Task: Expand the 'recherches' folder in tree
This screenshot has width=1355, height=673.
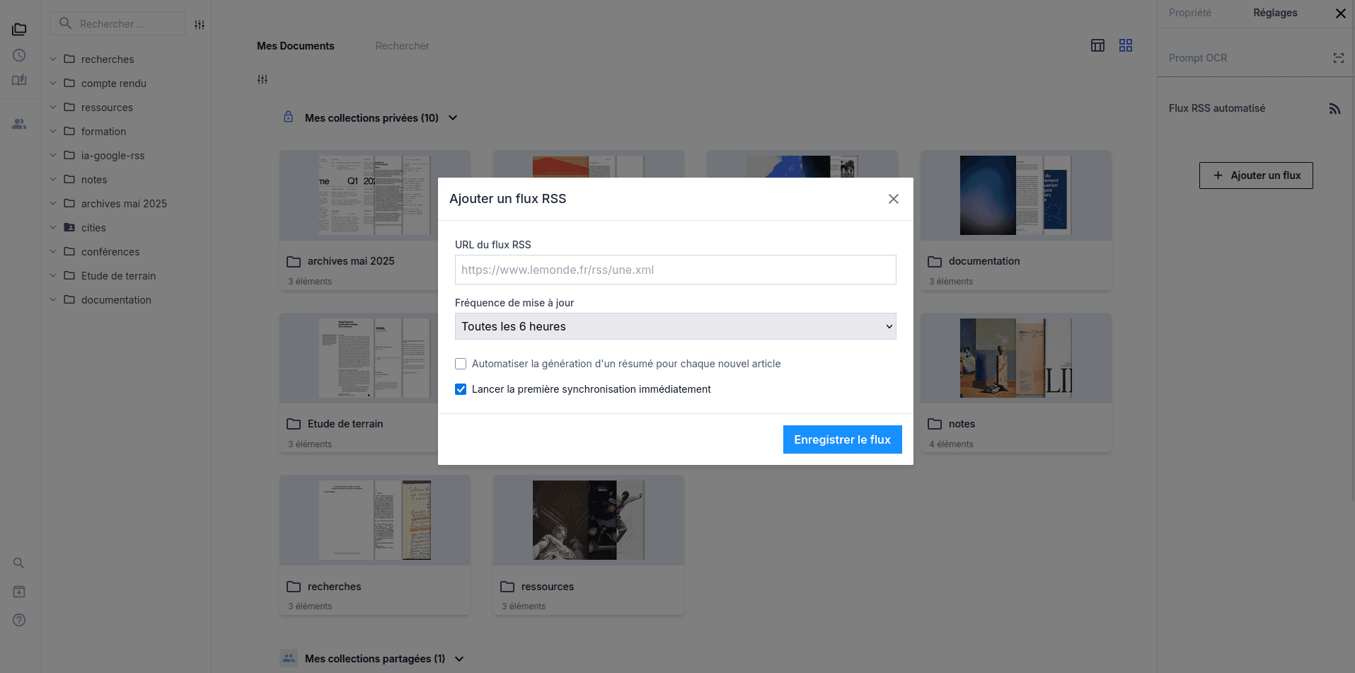Action: click(x=53, y=59)
